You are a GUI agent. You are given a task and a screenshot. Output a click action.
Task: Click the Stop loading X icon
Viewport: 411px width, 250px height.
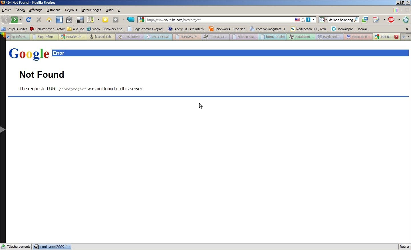(39, 20)
